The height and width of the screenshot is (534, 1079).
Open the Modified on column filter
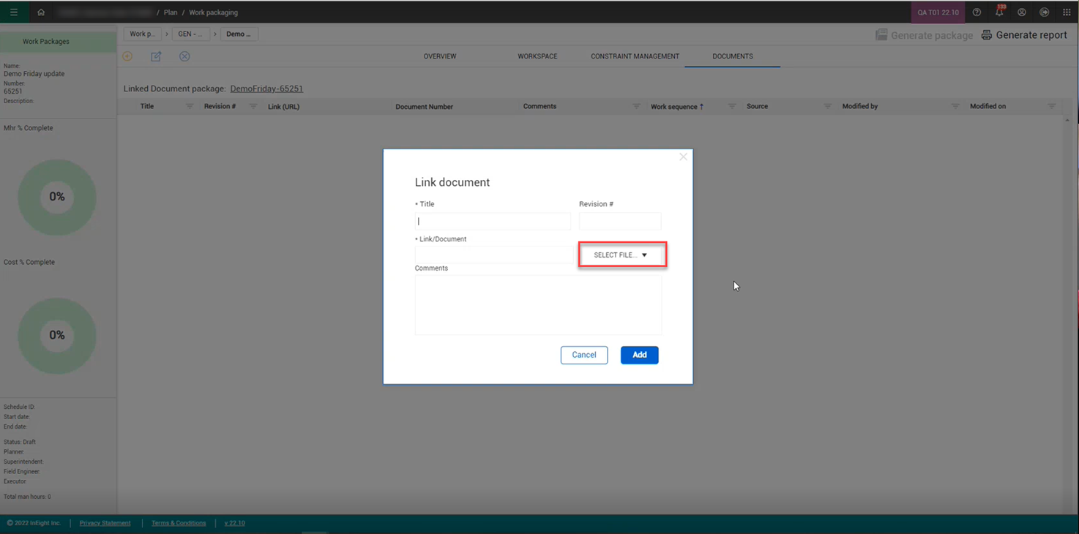(1052, 107)
